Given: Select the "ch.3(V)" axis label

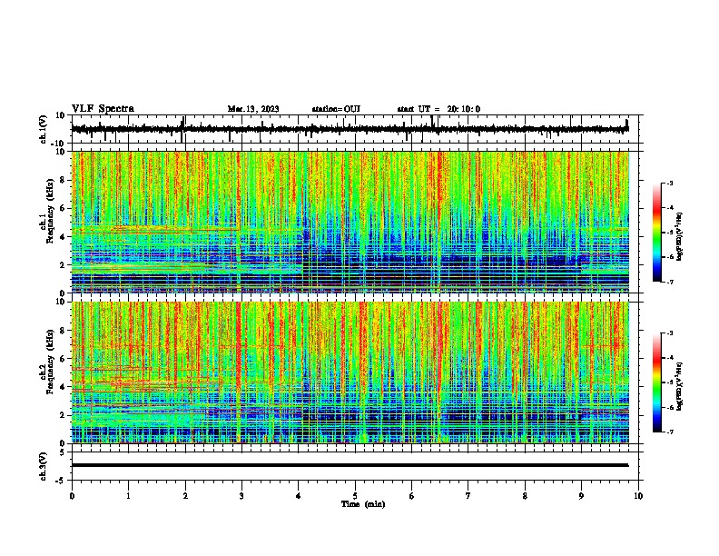Looking at the screenshot, I should pos(44,466).
